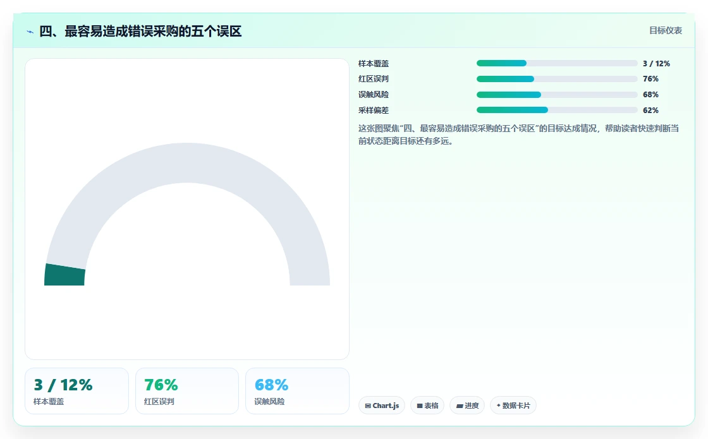Click the description paragraph starting 这张图聚焦
Screen dimensions: 708x439
(x=519, y=135)
